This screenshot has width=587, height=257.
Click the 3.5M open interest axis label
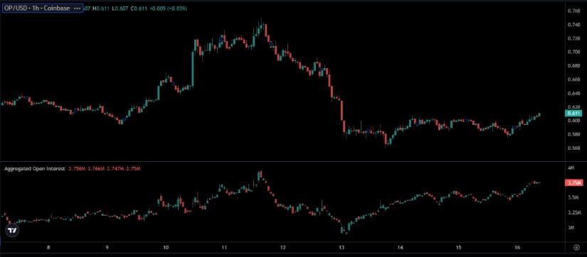(x=573, y=197)
